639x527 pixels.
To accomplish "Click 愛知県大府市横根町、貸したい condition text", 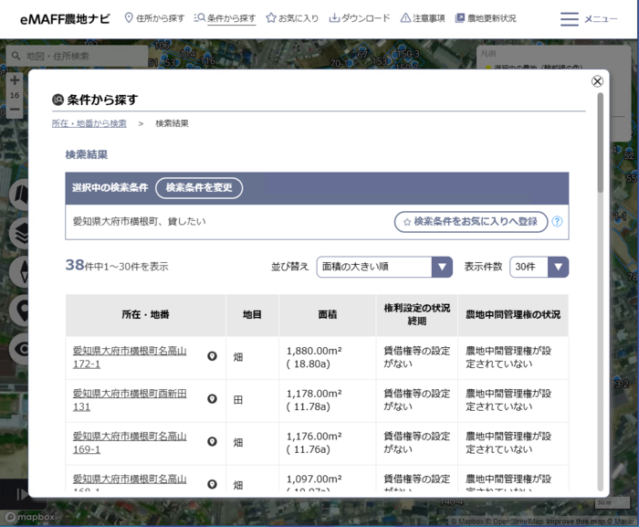I will (140, 222).
